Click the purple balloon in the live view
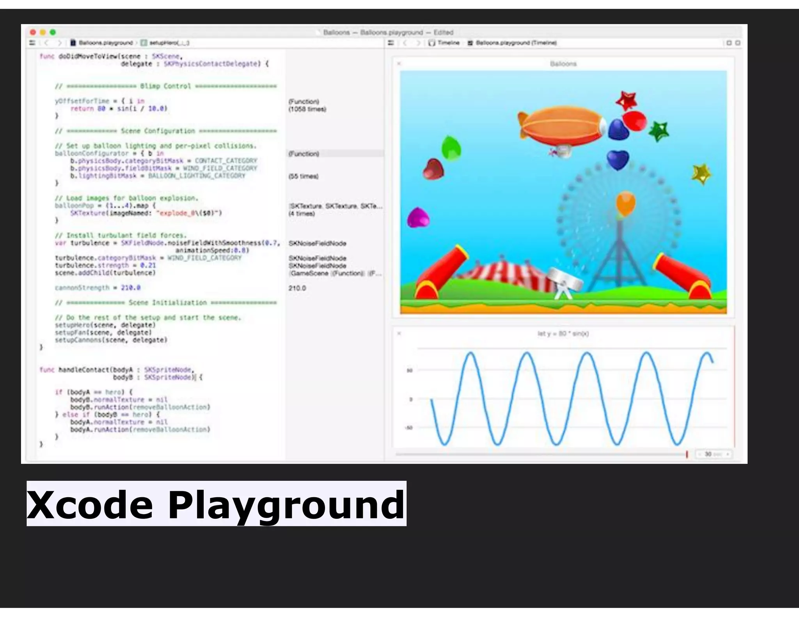 coord(418,217)
